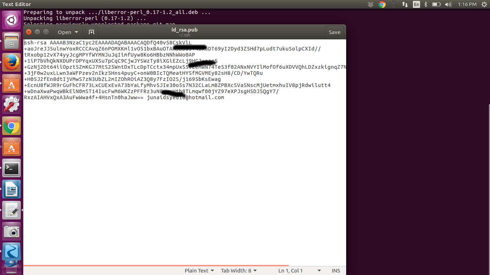Open the Ubuntu Dash home button
The width and height of the screenshot is (490, 275).
pyautogui.click(x=11, y=20)
